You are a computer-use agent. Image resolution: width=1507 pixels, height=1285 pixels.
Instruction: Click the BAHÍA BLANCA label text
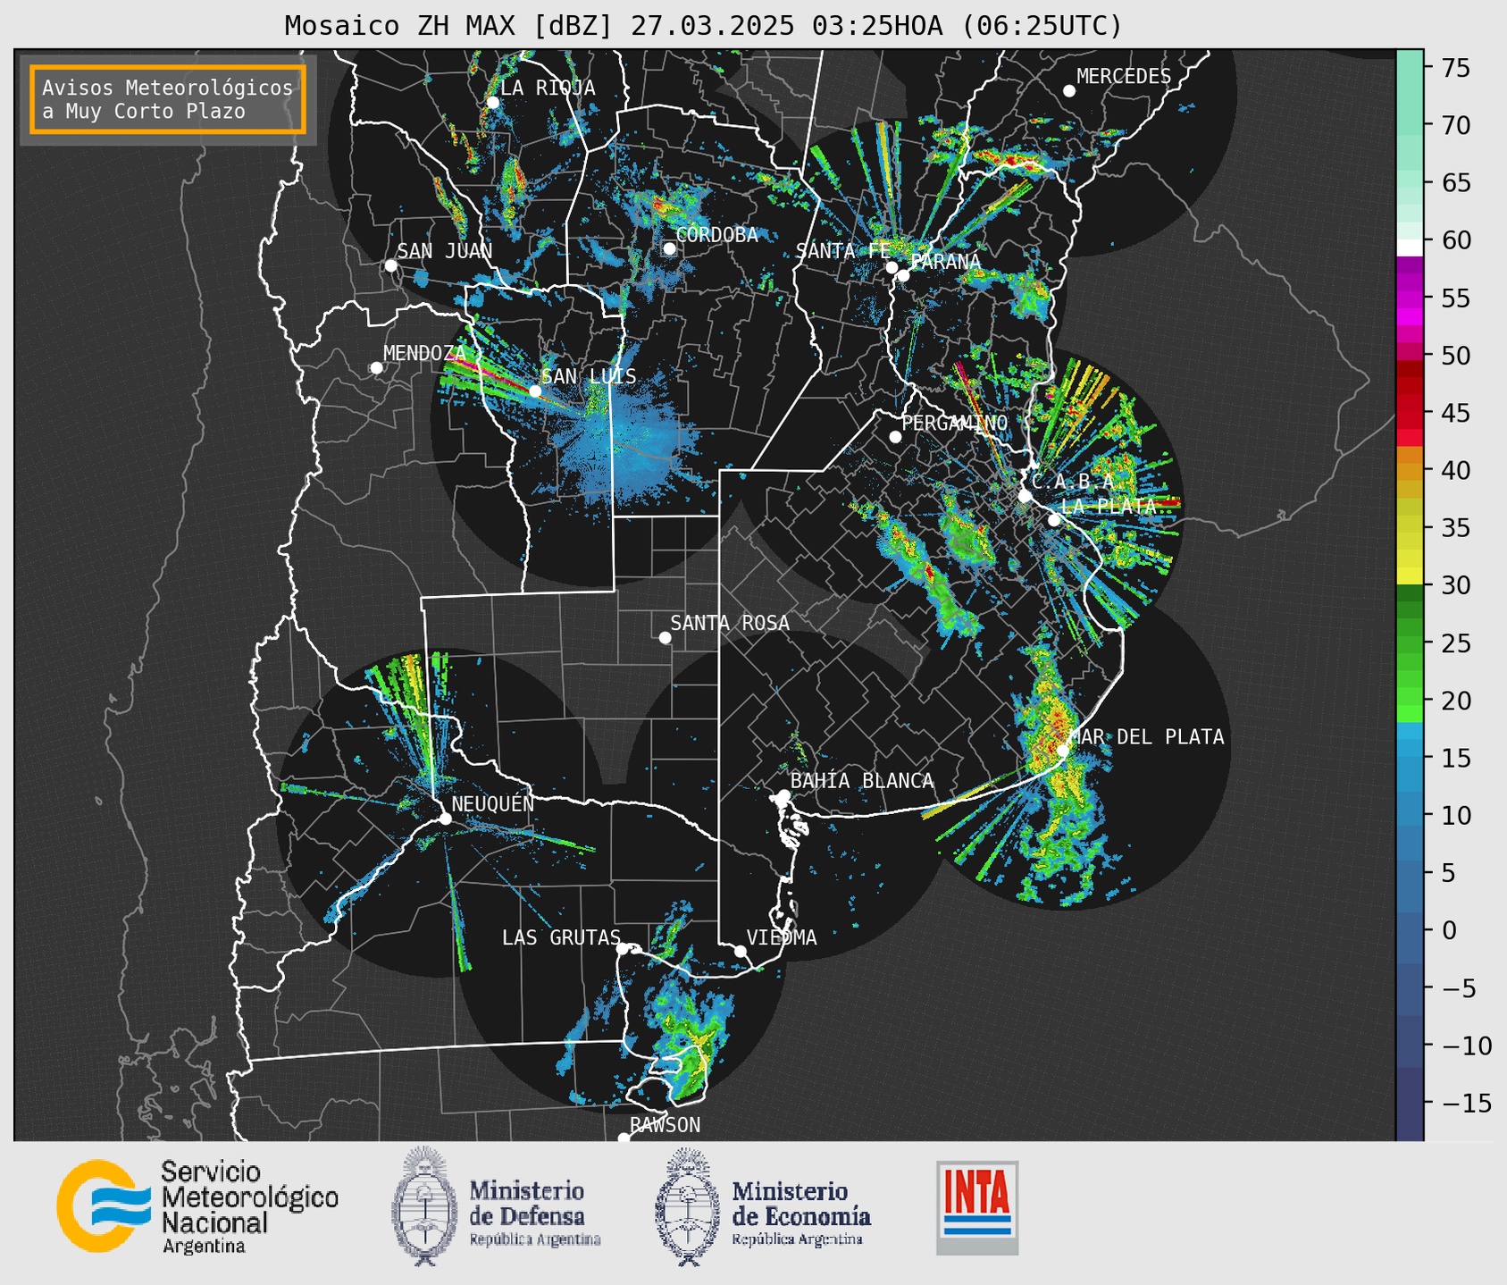point(862,781)
